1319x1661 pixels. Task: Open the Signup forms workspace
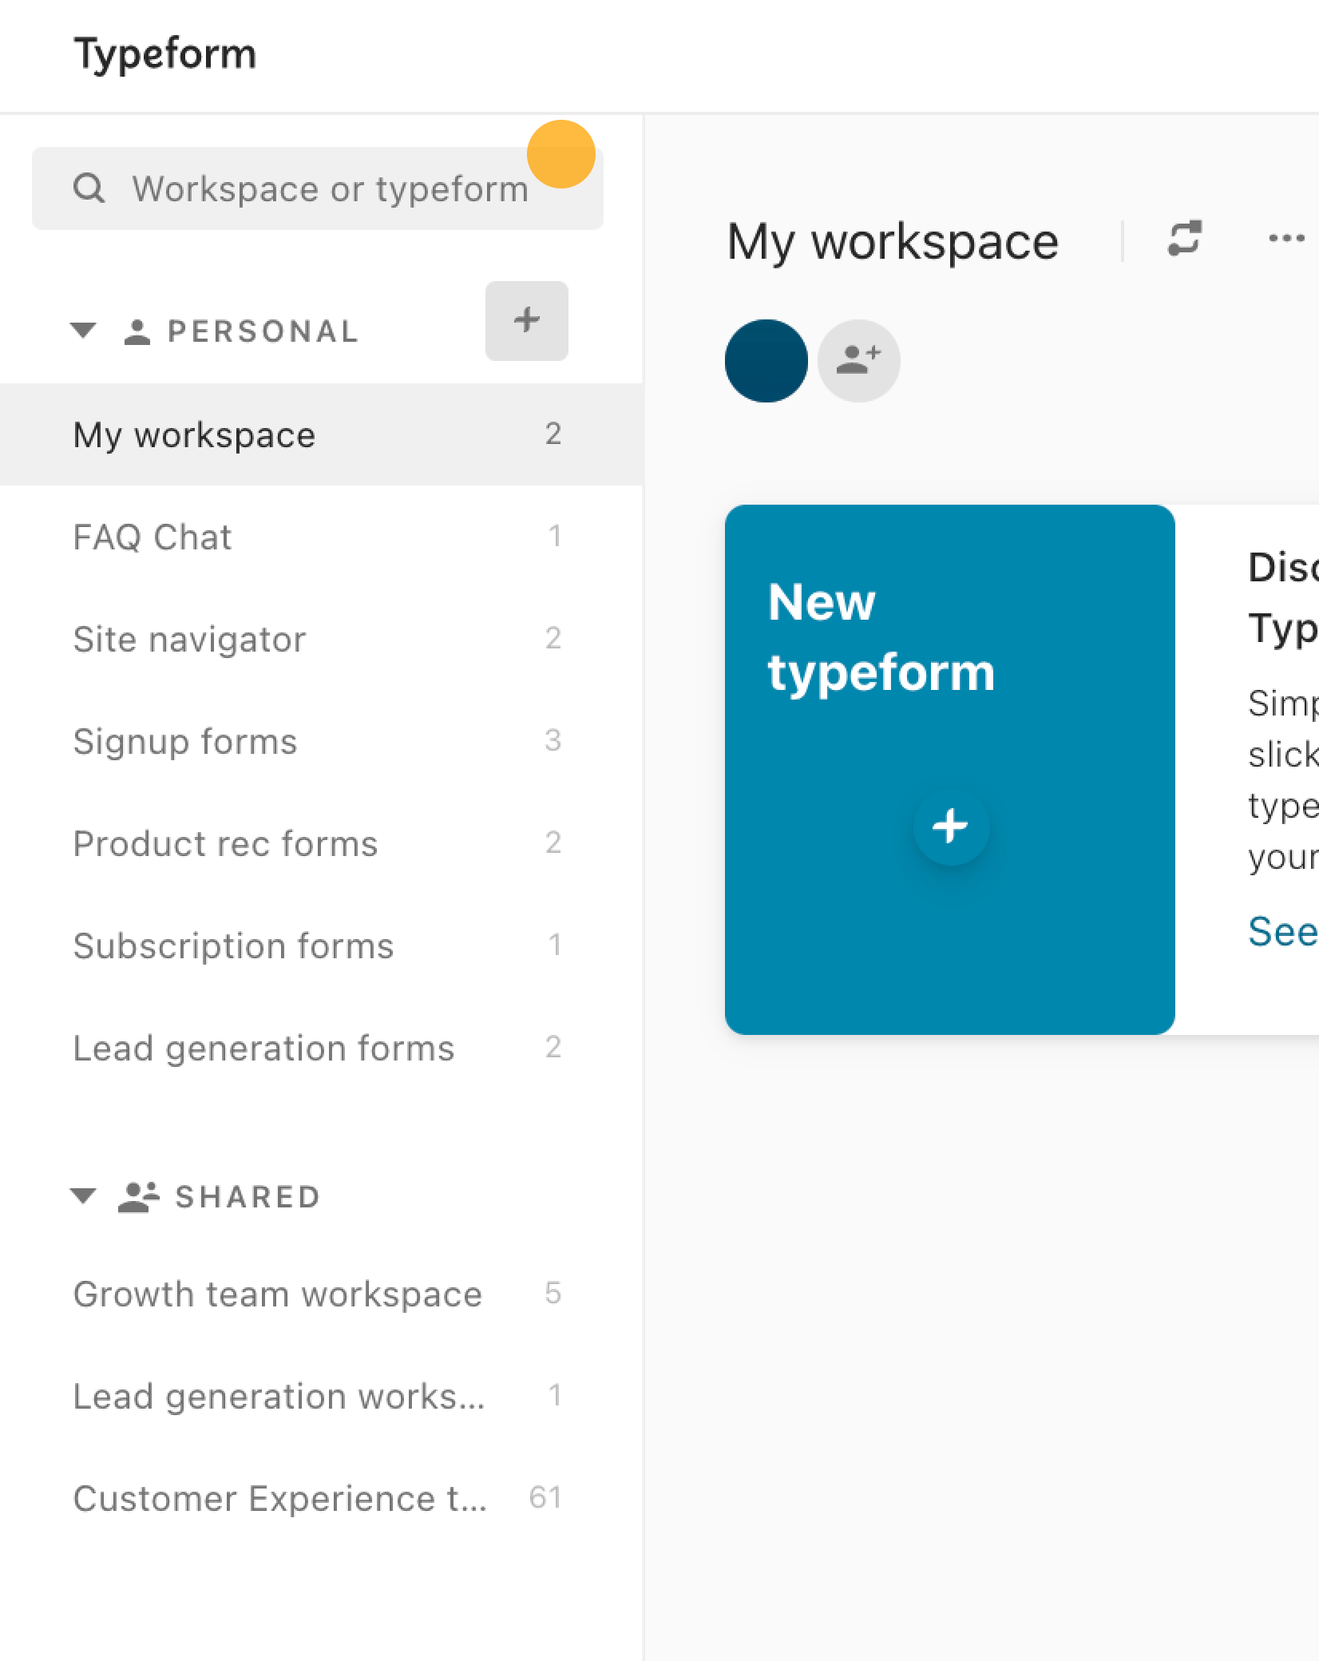pos(321,741)
